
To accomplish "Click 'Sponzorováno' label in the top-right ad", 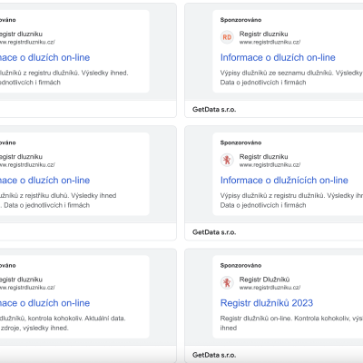I will pyautogui.click(x=240, y=20).
